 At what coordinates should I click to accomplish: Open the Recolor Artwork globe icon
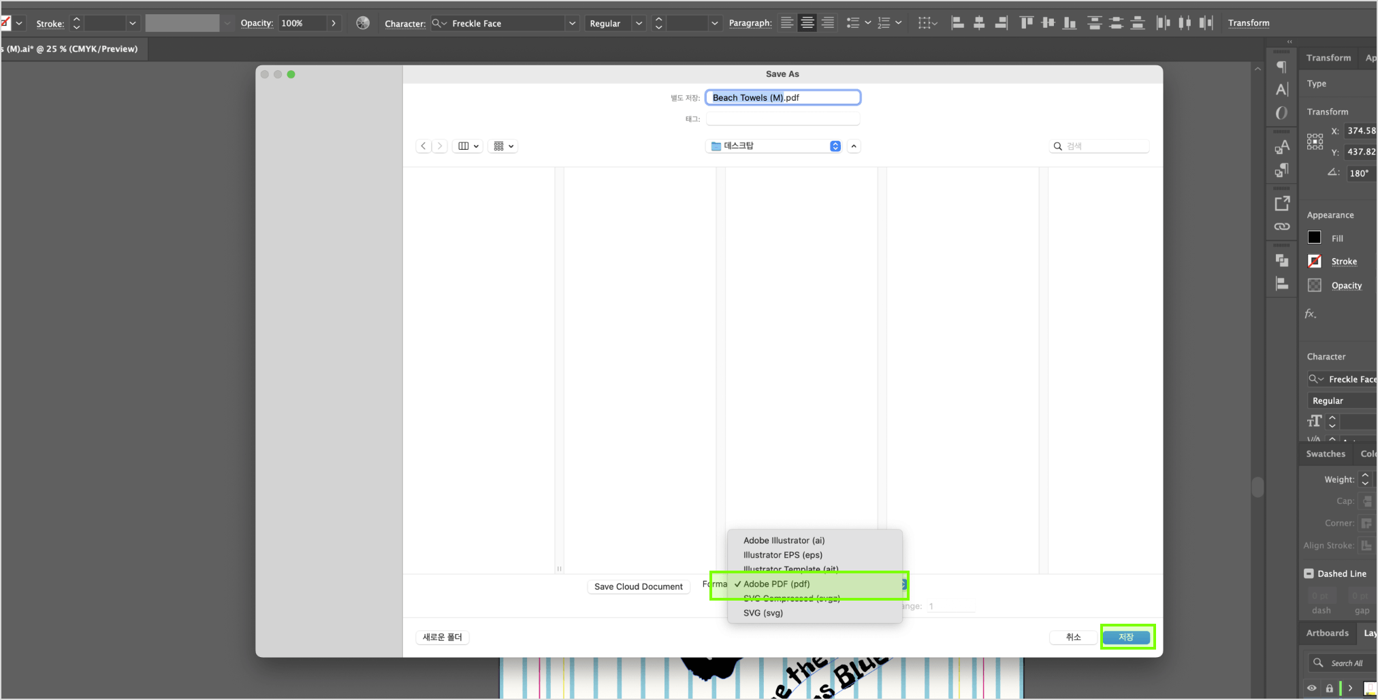[363, 23]
